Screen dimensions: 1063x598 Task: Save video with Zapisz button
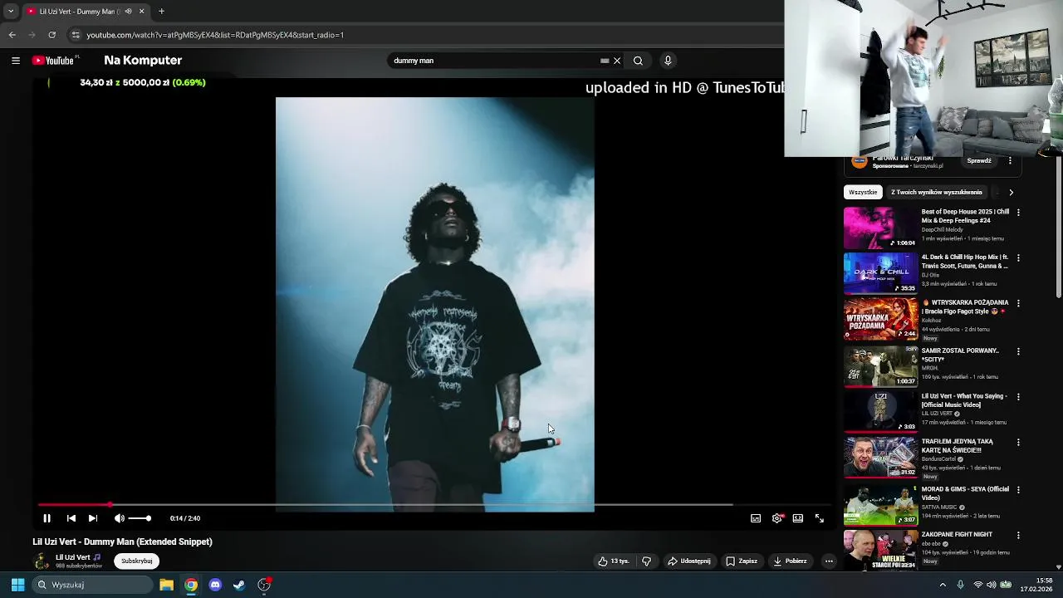pos(742,561)
